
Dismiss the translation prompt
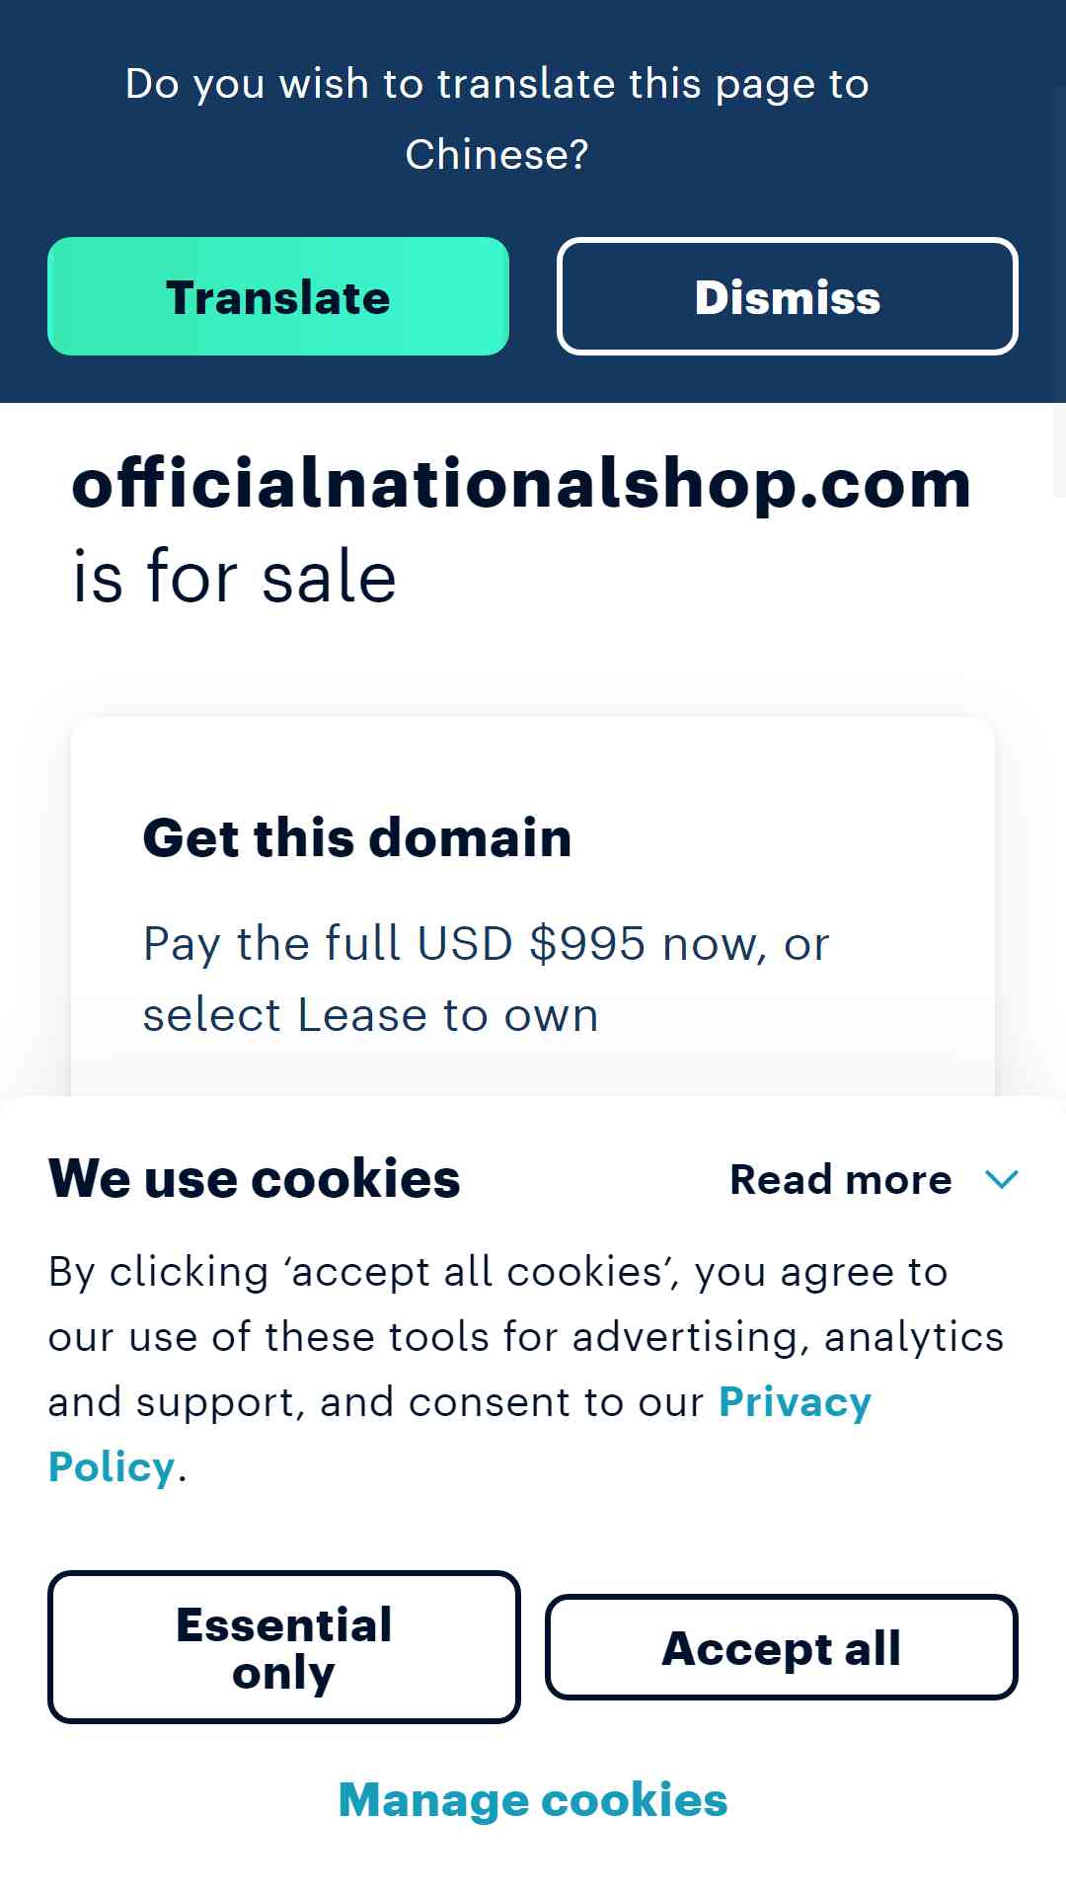(788, 296)
